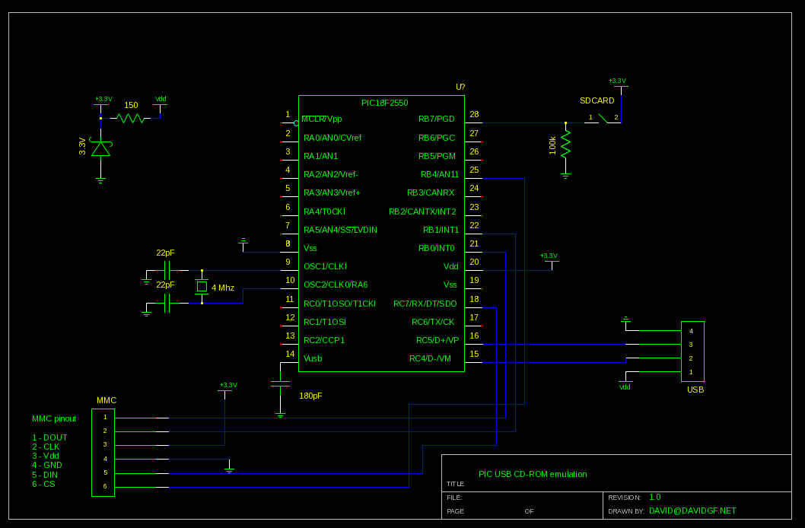
Task: Select the MCLR inversion bubble on pin 1
Action: click(x=296, y=123)
